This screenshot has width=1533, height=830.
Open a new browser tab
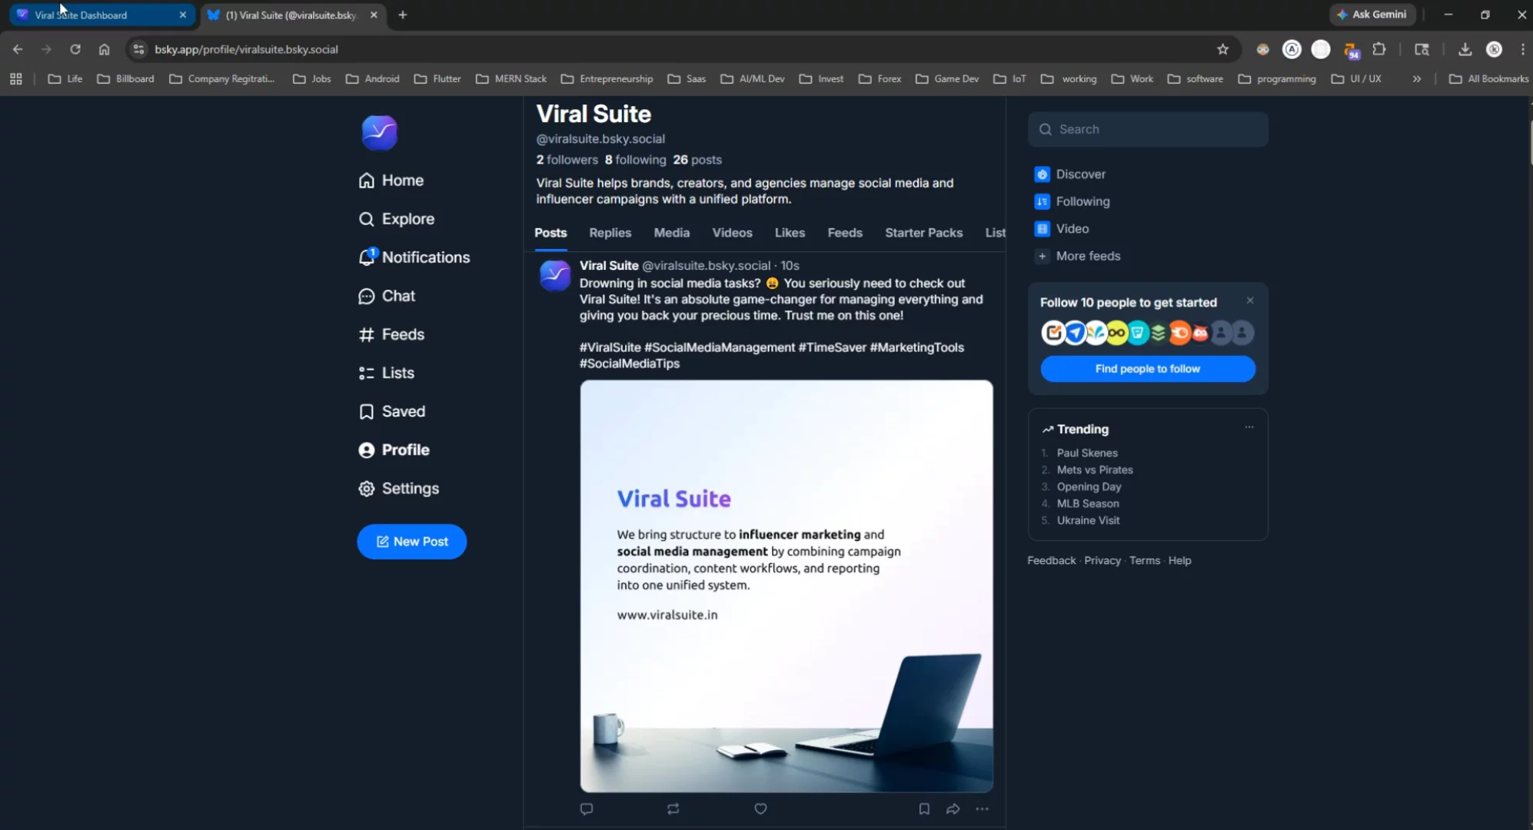click(x=402, y=15)
